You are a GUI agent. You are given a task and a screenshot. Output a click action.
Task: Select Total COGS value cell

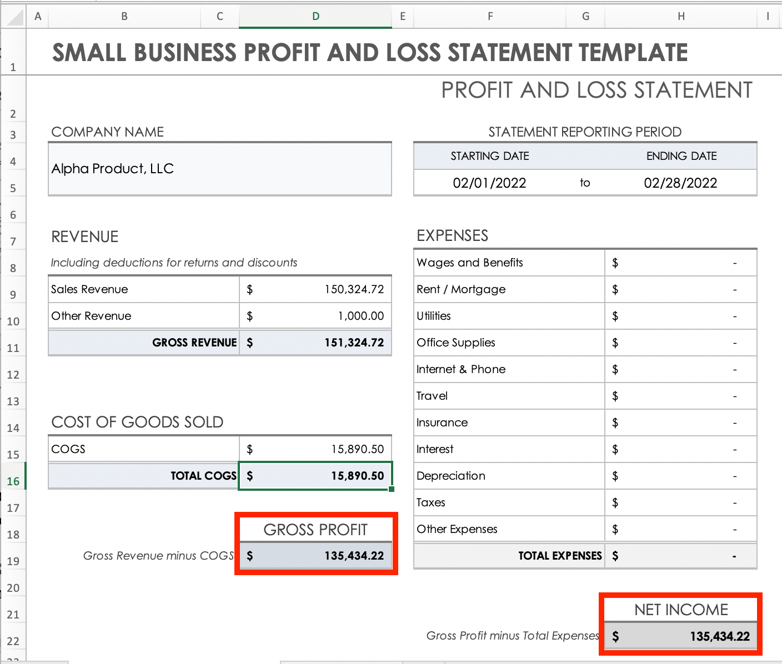coord(315,476)
